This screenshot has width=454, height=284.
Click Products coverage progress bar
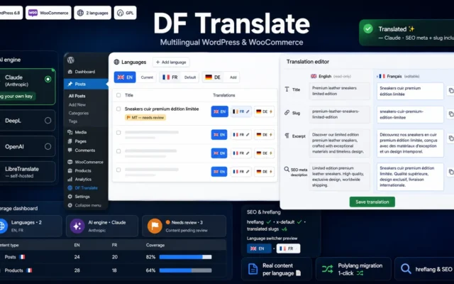185,271
